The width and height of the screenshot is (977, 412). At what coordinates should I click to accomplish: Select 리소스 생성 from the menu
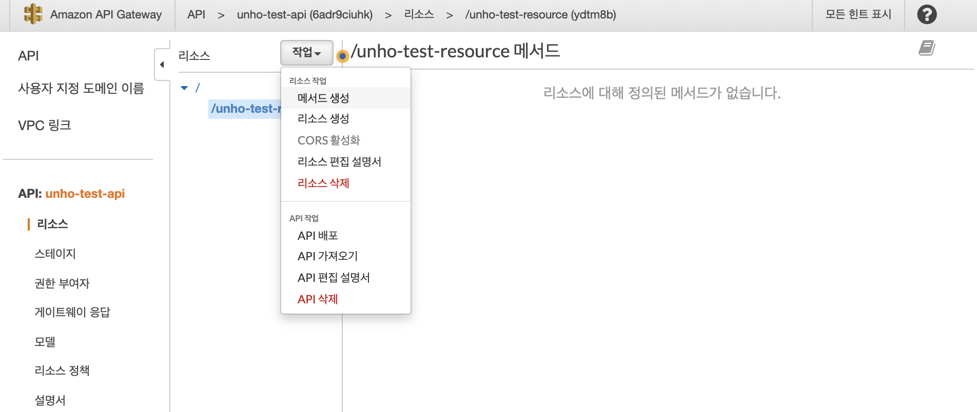point(346,119)
